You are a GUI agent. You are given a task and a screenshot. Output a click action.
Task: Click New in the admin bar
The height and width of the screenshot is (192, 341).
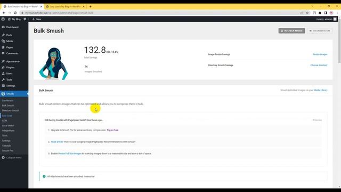(x=37, y=19)
